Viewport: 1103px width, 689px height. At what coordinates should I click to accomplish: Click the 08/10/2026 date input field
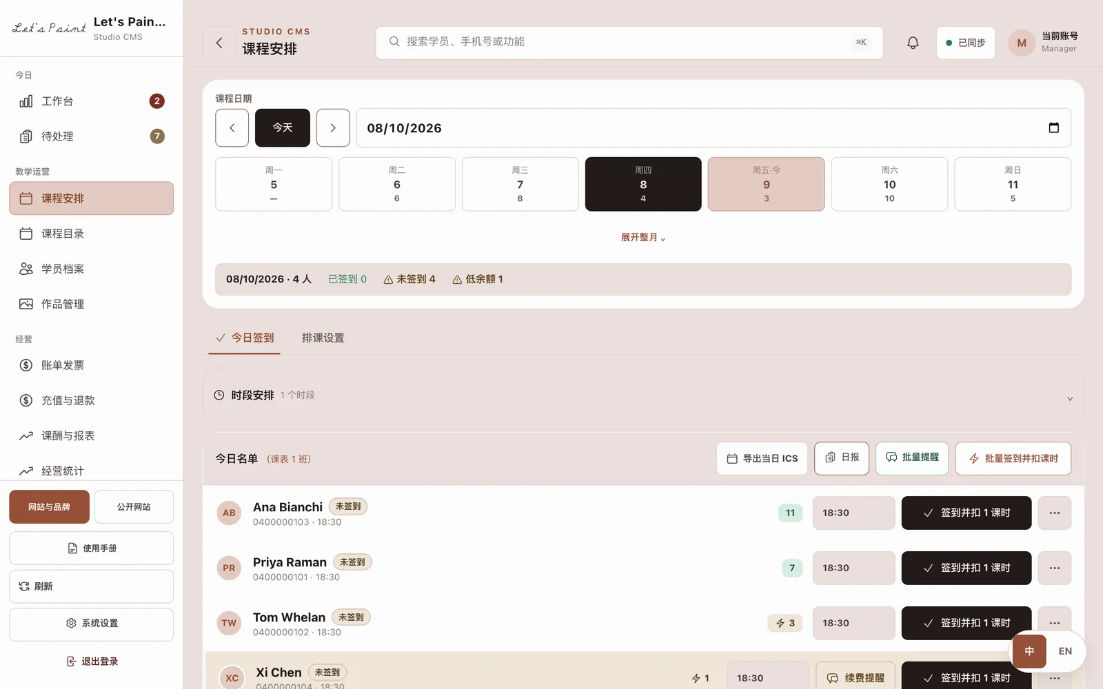714,127
